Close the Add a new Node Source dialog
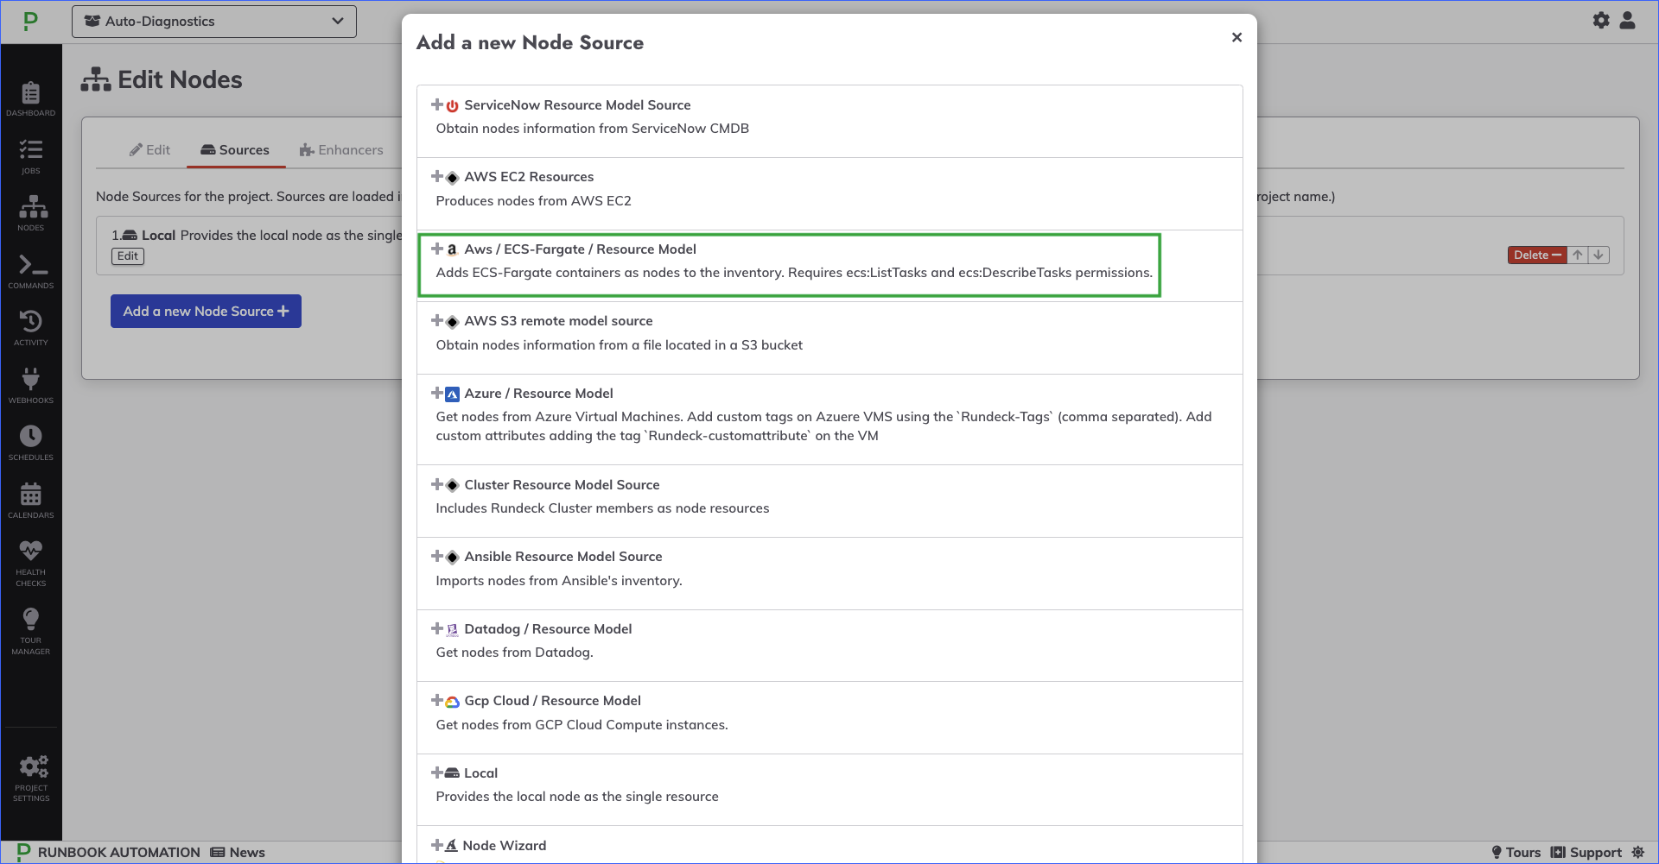This screenshot has height=864, width=1659. tap(1236, 37)
